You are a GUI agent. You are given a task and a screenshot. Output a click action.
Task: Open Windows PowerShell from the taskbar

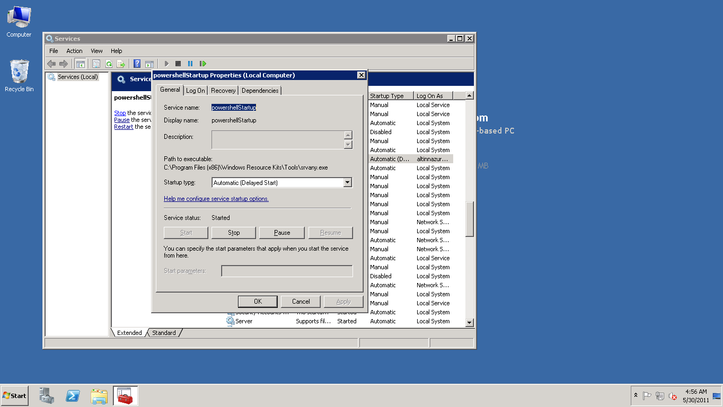73,395
